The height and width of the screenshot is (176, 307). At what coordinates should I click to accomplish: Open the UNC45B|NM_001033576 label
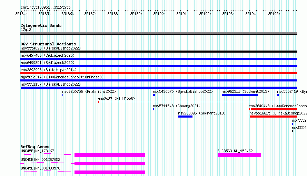40,168
